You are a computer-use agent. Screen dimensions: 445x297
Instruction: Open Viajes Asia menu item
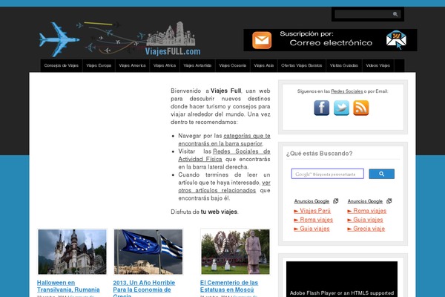[264, 65]
